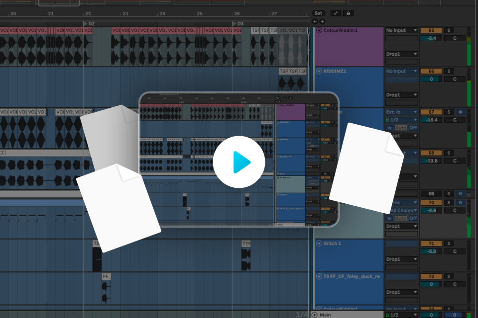Screen dimensions: 478x318
Task: Solo track 65 with S button
Action: (x=449, y=30)
